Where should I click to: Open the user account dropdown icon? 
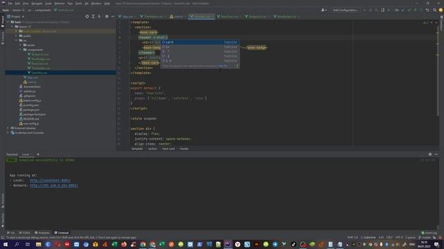324,10
